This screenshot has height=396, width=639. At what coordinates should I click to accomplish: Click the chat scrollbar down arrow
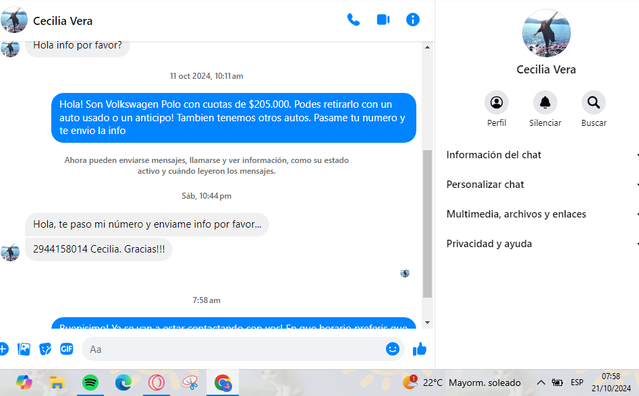(427, 323)
